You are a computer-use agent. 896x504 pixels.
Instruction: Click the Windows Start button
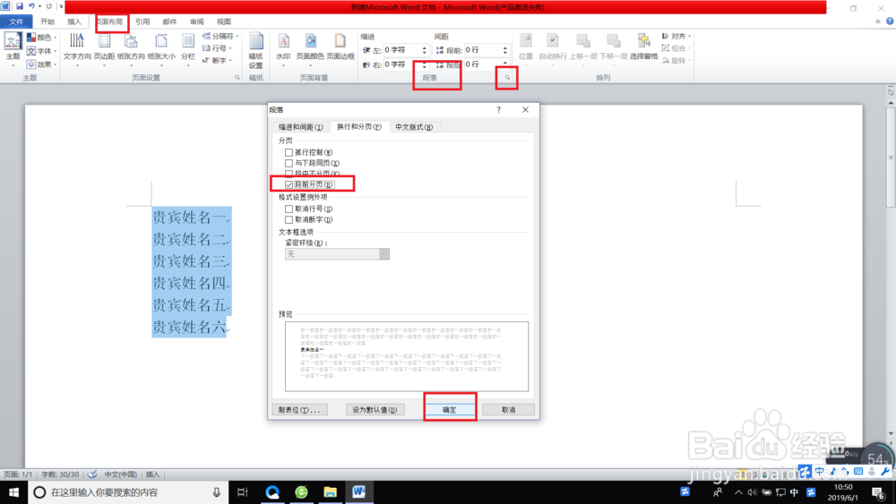click(x=13, y=492)
